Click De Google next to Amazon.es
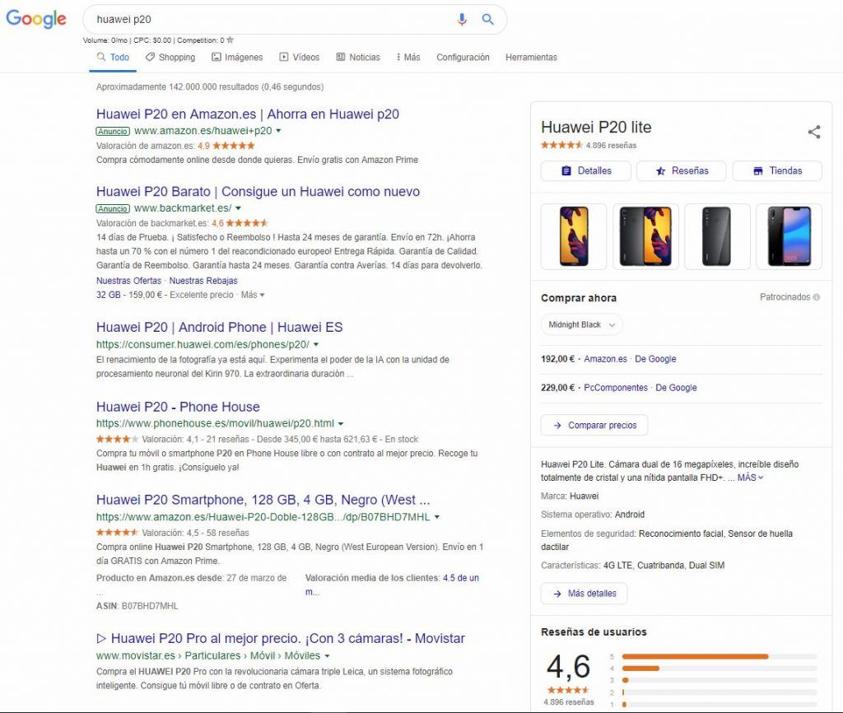 [655, 359]
